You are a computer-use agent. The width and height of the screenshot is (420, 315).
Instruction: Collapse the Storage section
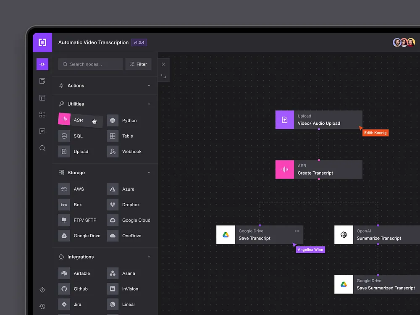tap(149, 172)
